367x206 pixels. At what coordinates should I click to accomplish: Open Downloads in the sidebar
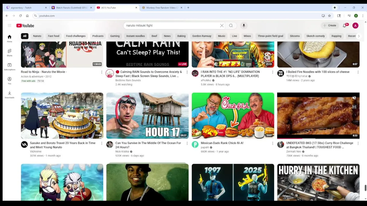[x=9, y=94]
